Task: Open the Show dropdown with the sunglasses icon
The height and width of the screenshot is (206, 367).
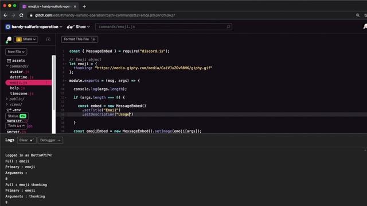Action: (x=79, y=27)
